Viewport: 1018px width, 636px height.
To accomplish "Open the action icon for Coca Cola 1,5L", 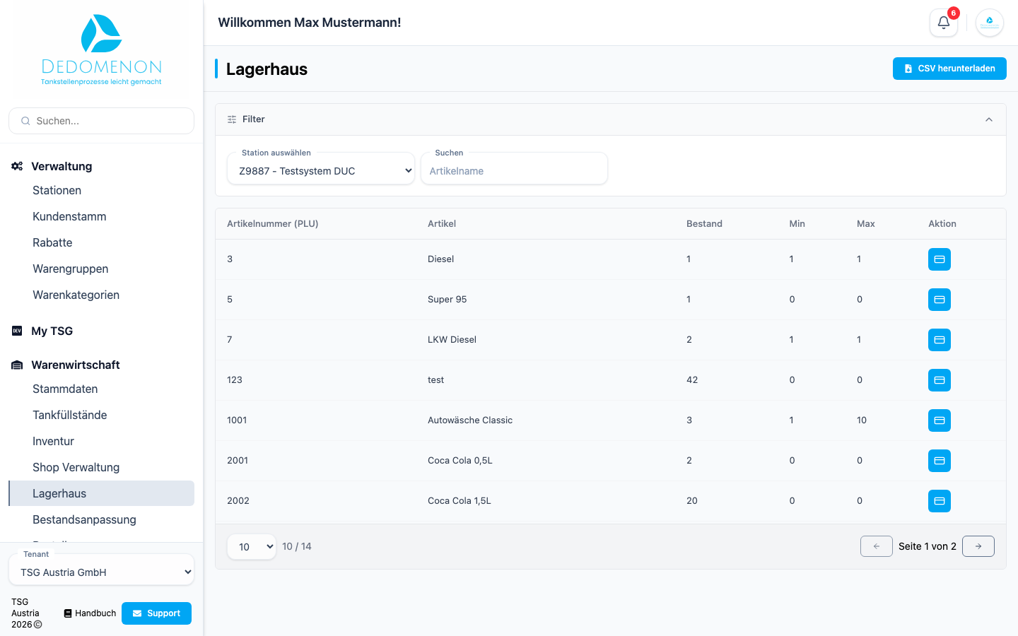I will 940,501.
